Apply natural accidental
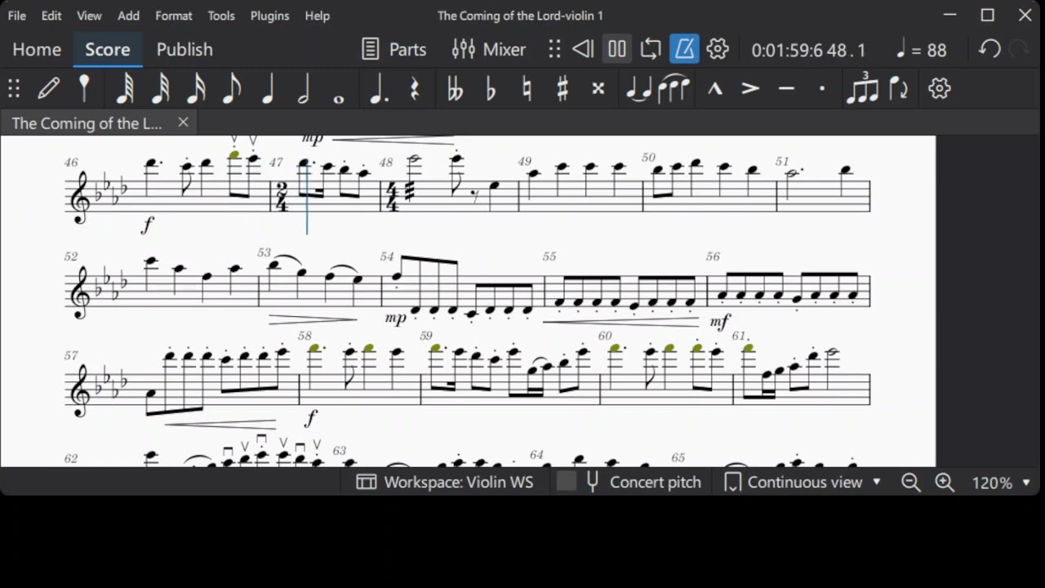The image size is (1045, 588). [x=527, y=88]
